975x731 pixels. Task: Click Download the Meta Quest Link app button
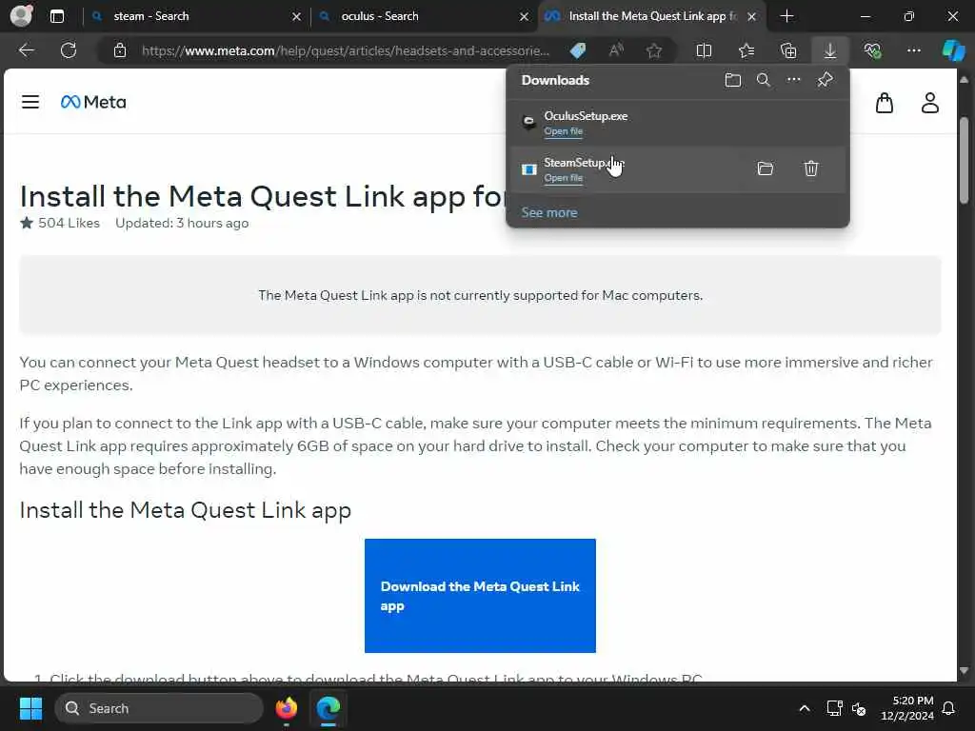point(480,596)
